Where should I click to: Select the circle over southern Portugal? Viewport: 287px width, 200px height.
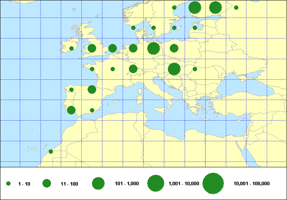point(71,110)
